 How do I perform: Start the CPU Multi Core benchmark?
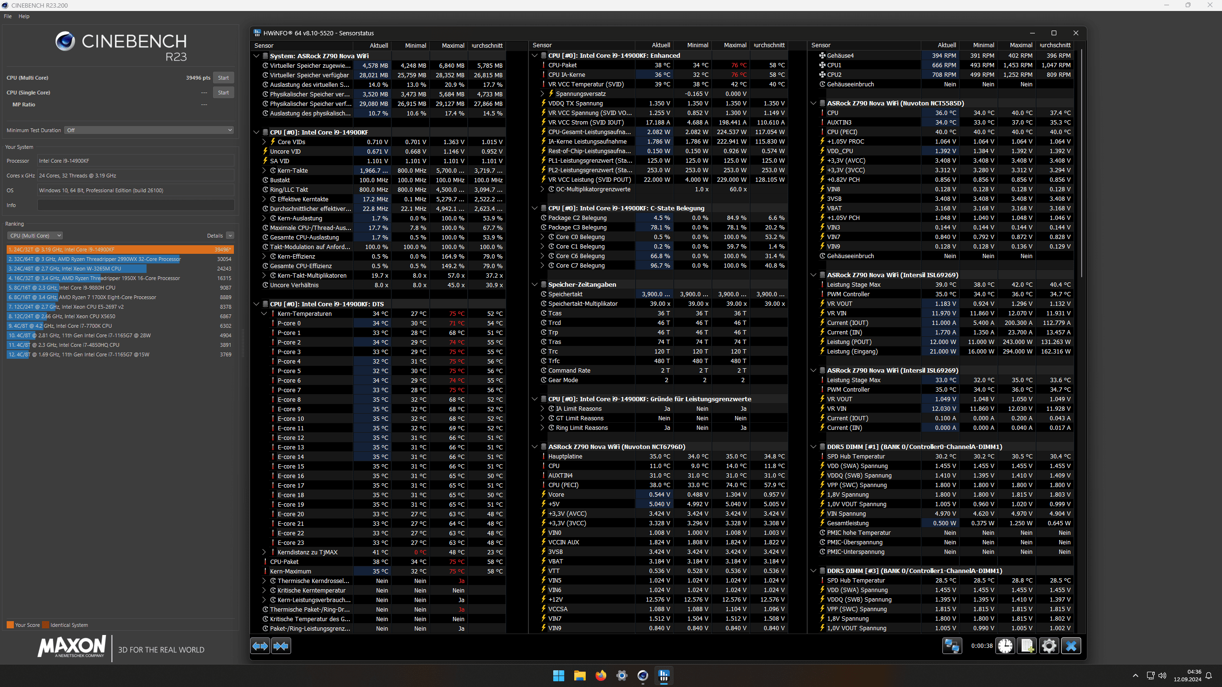point(223,78)
